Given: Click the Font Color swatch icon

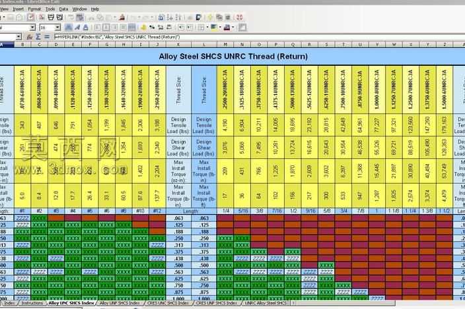Looking at the screenshot, I should coord(227,28).
